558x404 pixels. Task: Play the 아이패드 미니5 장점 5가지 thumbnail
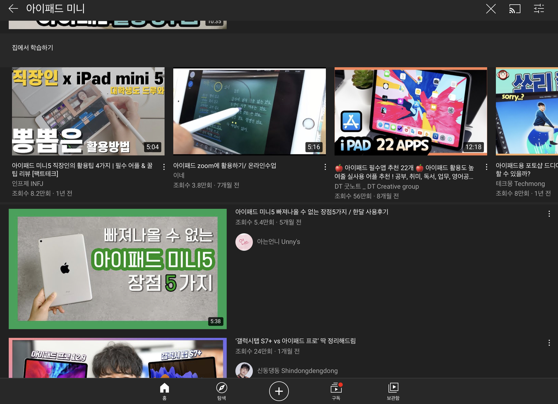click(118, 269)
